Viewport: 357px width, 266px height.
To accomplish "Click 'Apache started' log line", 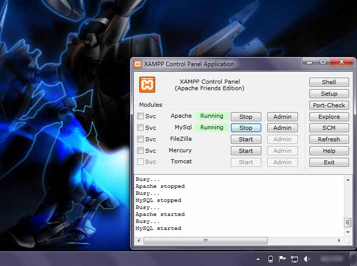I will coord(160,214).
